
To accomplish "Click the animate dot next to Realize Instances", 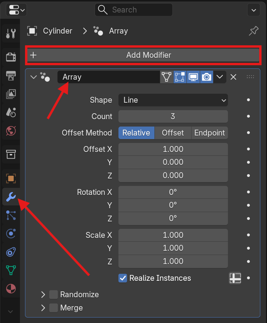I will pos(249,278).
